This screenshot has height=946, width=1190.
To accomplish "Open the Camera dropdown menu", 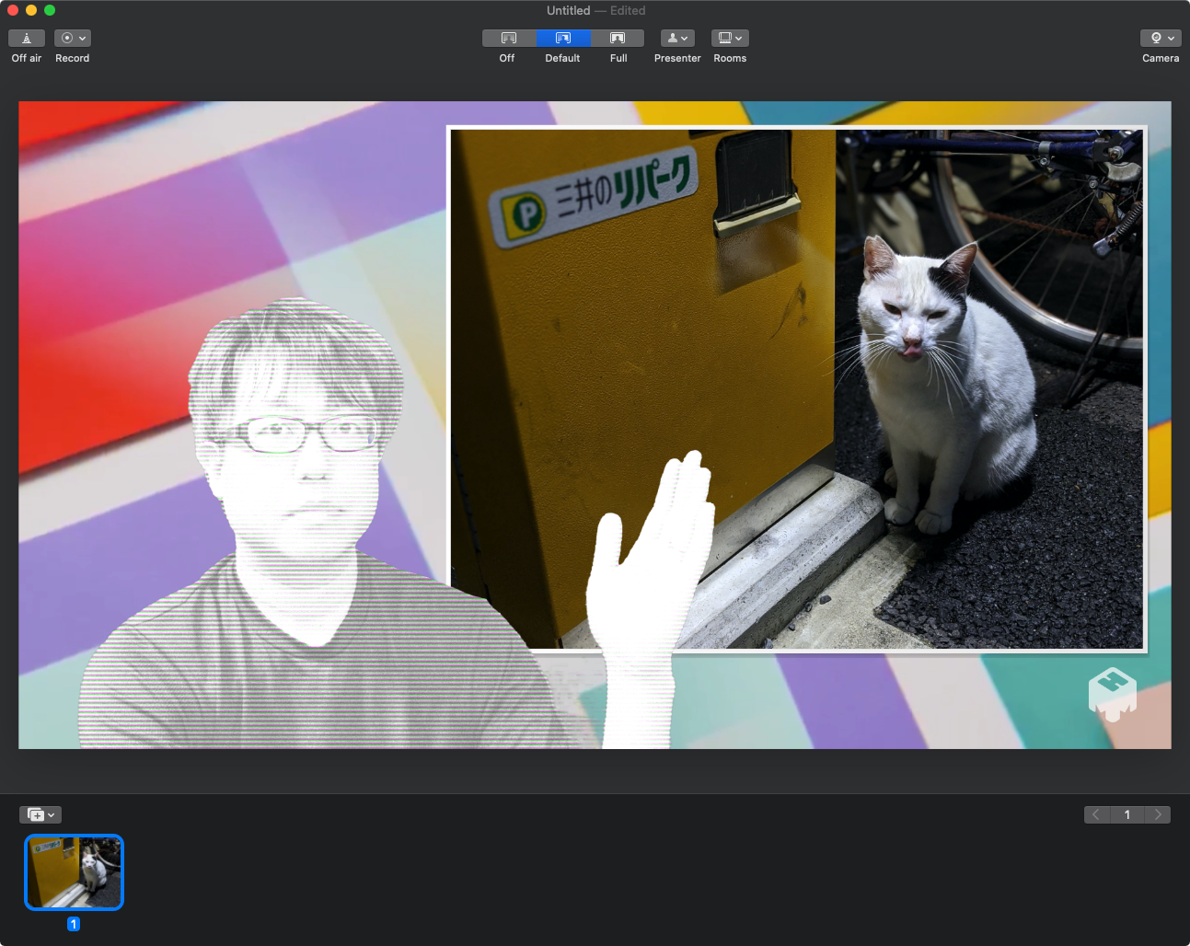I will 1161,38.
